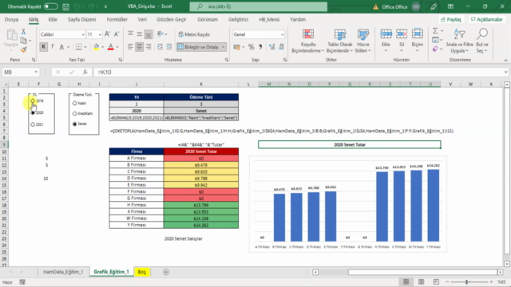This screenshot has width=511, height=287.
Task: Select the KrediKartı payment radio button
Action: (74, 113)
